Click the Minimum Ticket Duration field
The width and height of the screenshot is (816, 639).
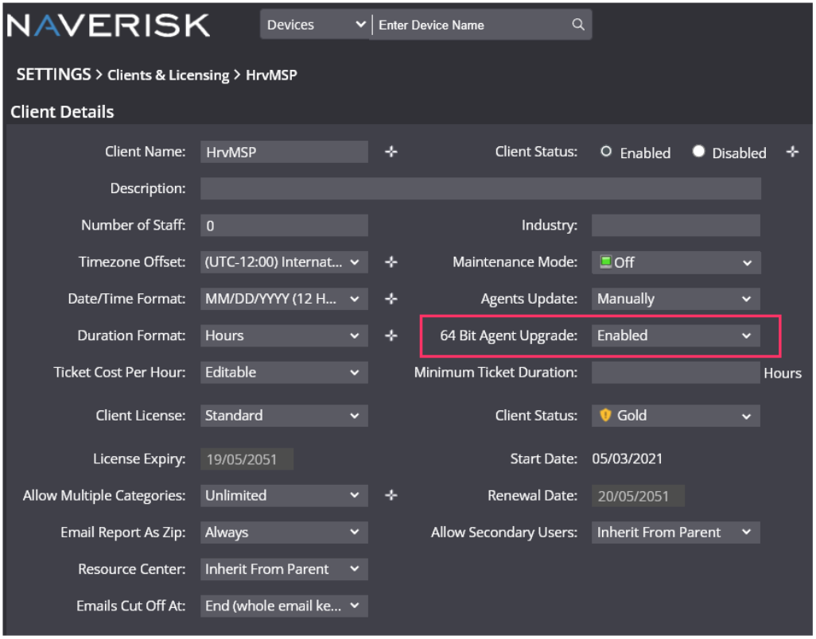(675, 373)
